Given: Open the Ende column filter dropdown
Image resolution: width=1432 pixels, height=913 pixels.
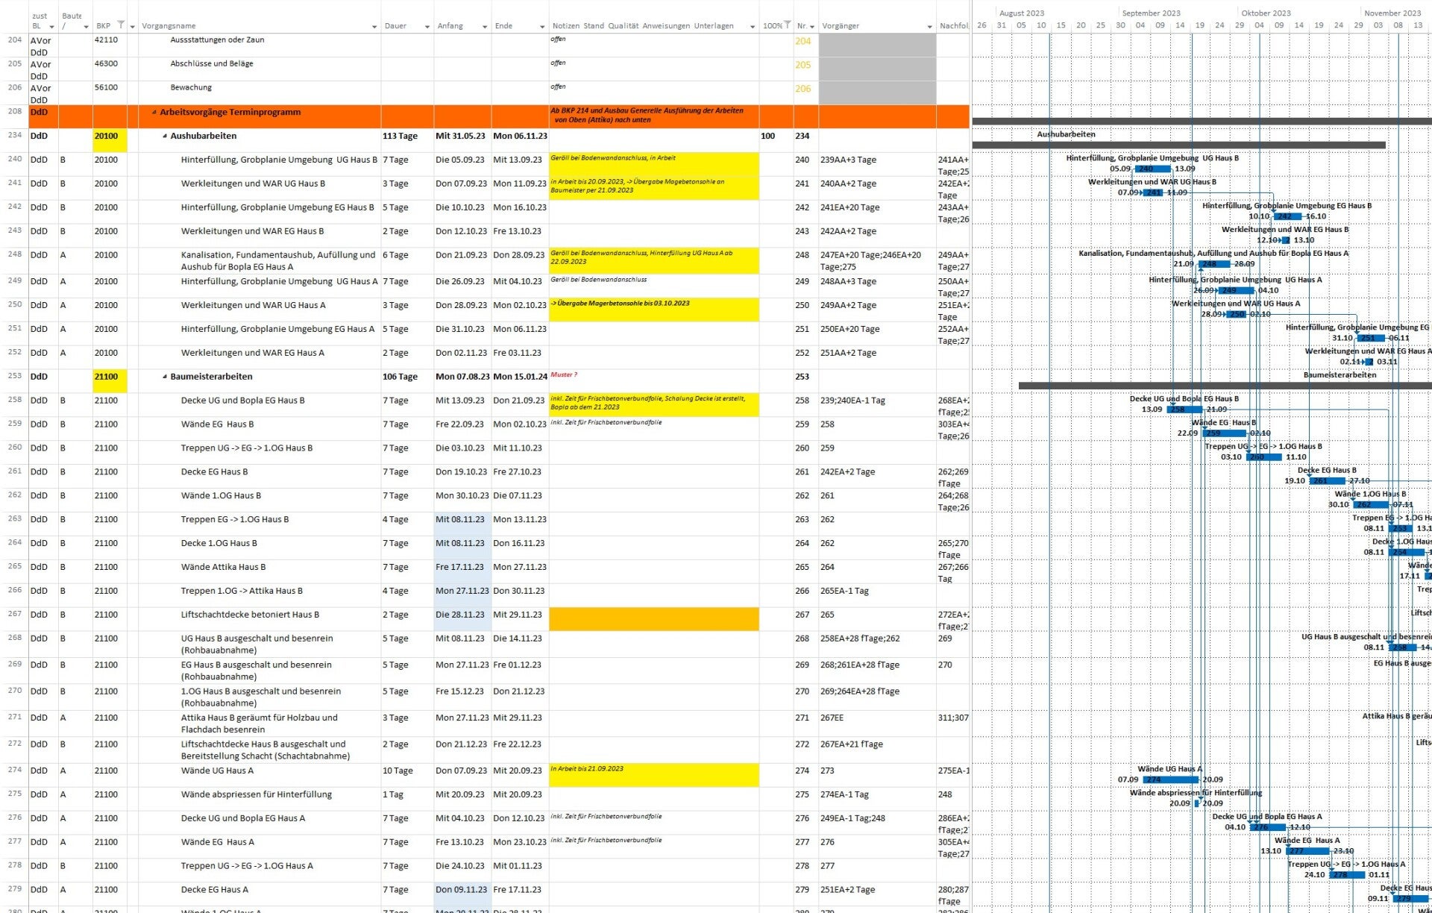Looking at the screenshot, I should pos(542,27).
